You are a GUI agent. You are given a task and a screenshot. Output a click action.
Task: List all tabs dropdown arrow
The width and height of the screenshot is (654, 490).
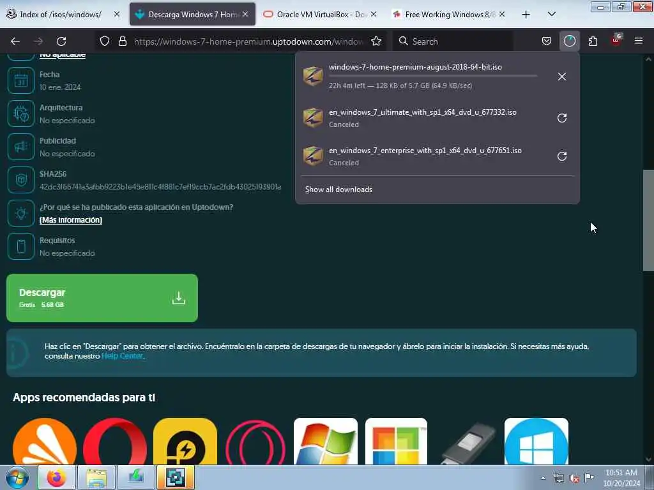coord(551,15)
